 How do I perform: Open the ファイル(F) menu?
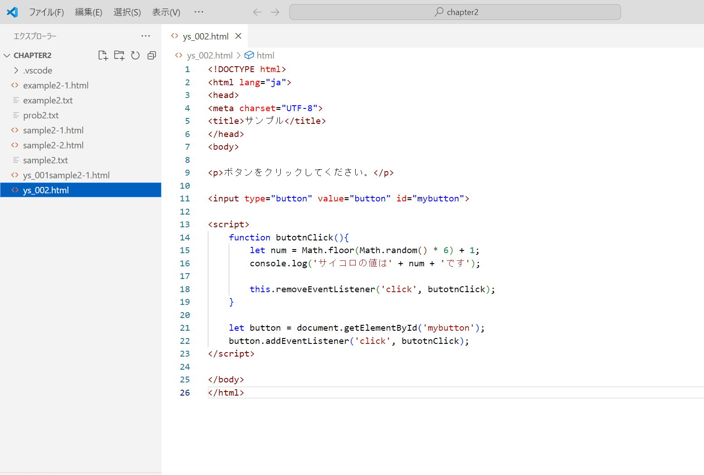(46, 12)
